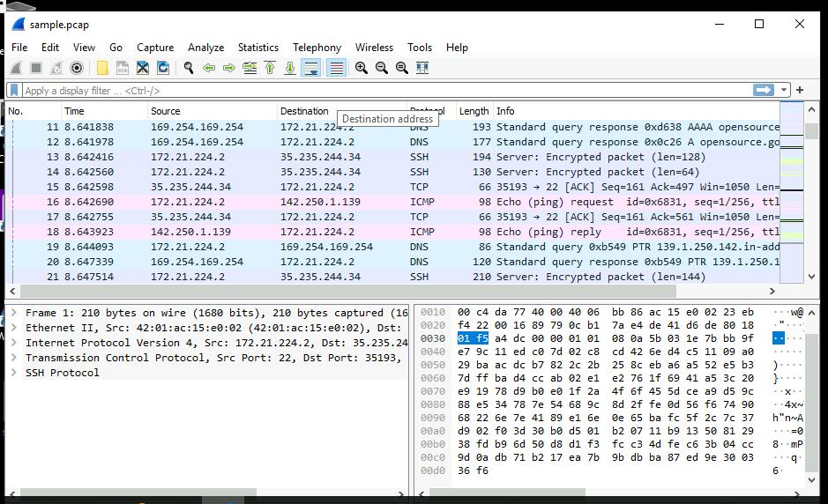
Task: Reload the capture file
Action: [x=163, y=68]
